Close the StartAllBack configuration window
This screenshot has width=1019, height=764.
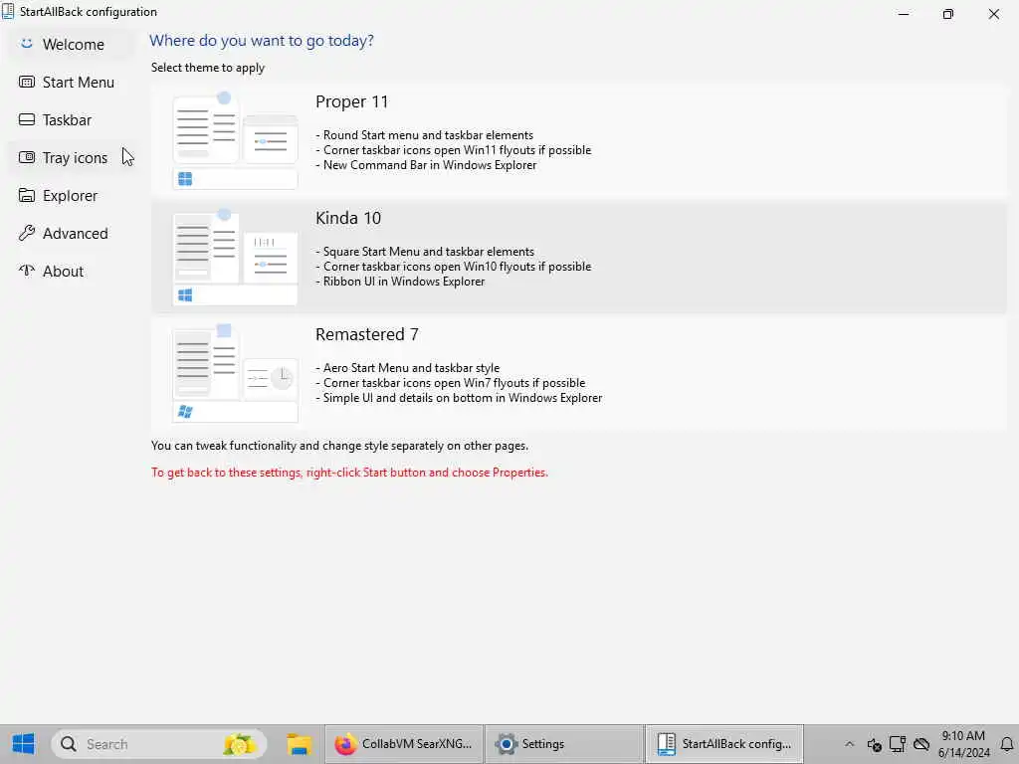click(x=994, y=14)
